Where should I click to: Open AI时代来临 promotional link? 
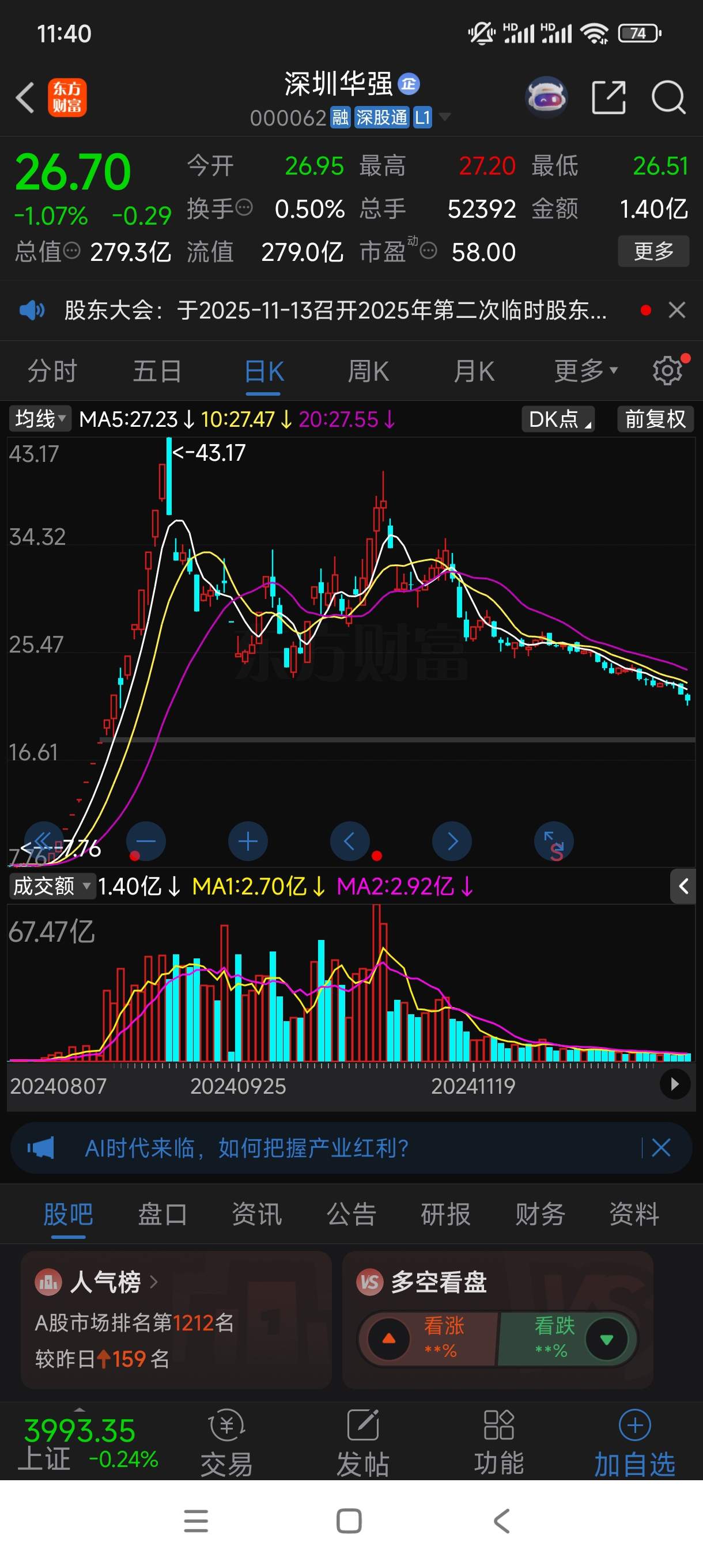click(247, 1147)
